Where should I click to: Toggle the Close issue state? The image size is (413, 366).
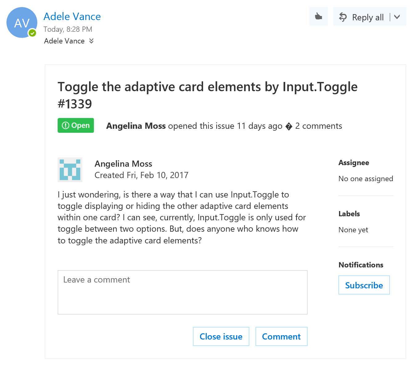click(x=221, y=336)
